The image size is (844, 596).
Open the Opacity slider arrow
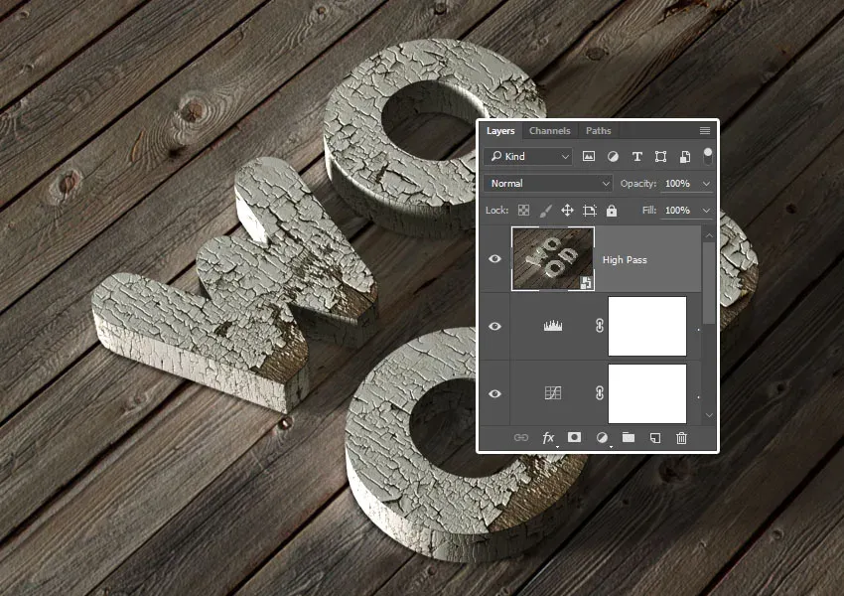click(x=706, y=184)
